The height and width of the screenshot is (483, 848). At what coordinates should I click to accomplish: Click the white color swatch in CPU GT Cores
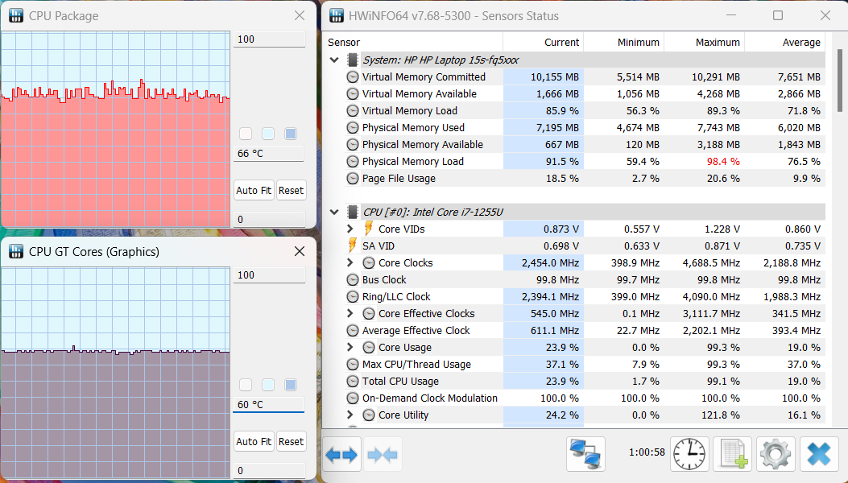(246, 385)
